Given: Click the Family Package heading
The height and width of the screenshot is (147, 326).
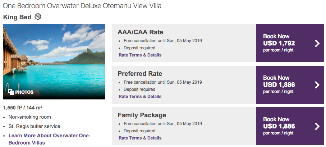Looking at the screenshot, I should coord(142,115).
